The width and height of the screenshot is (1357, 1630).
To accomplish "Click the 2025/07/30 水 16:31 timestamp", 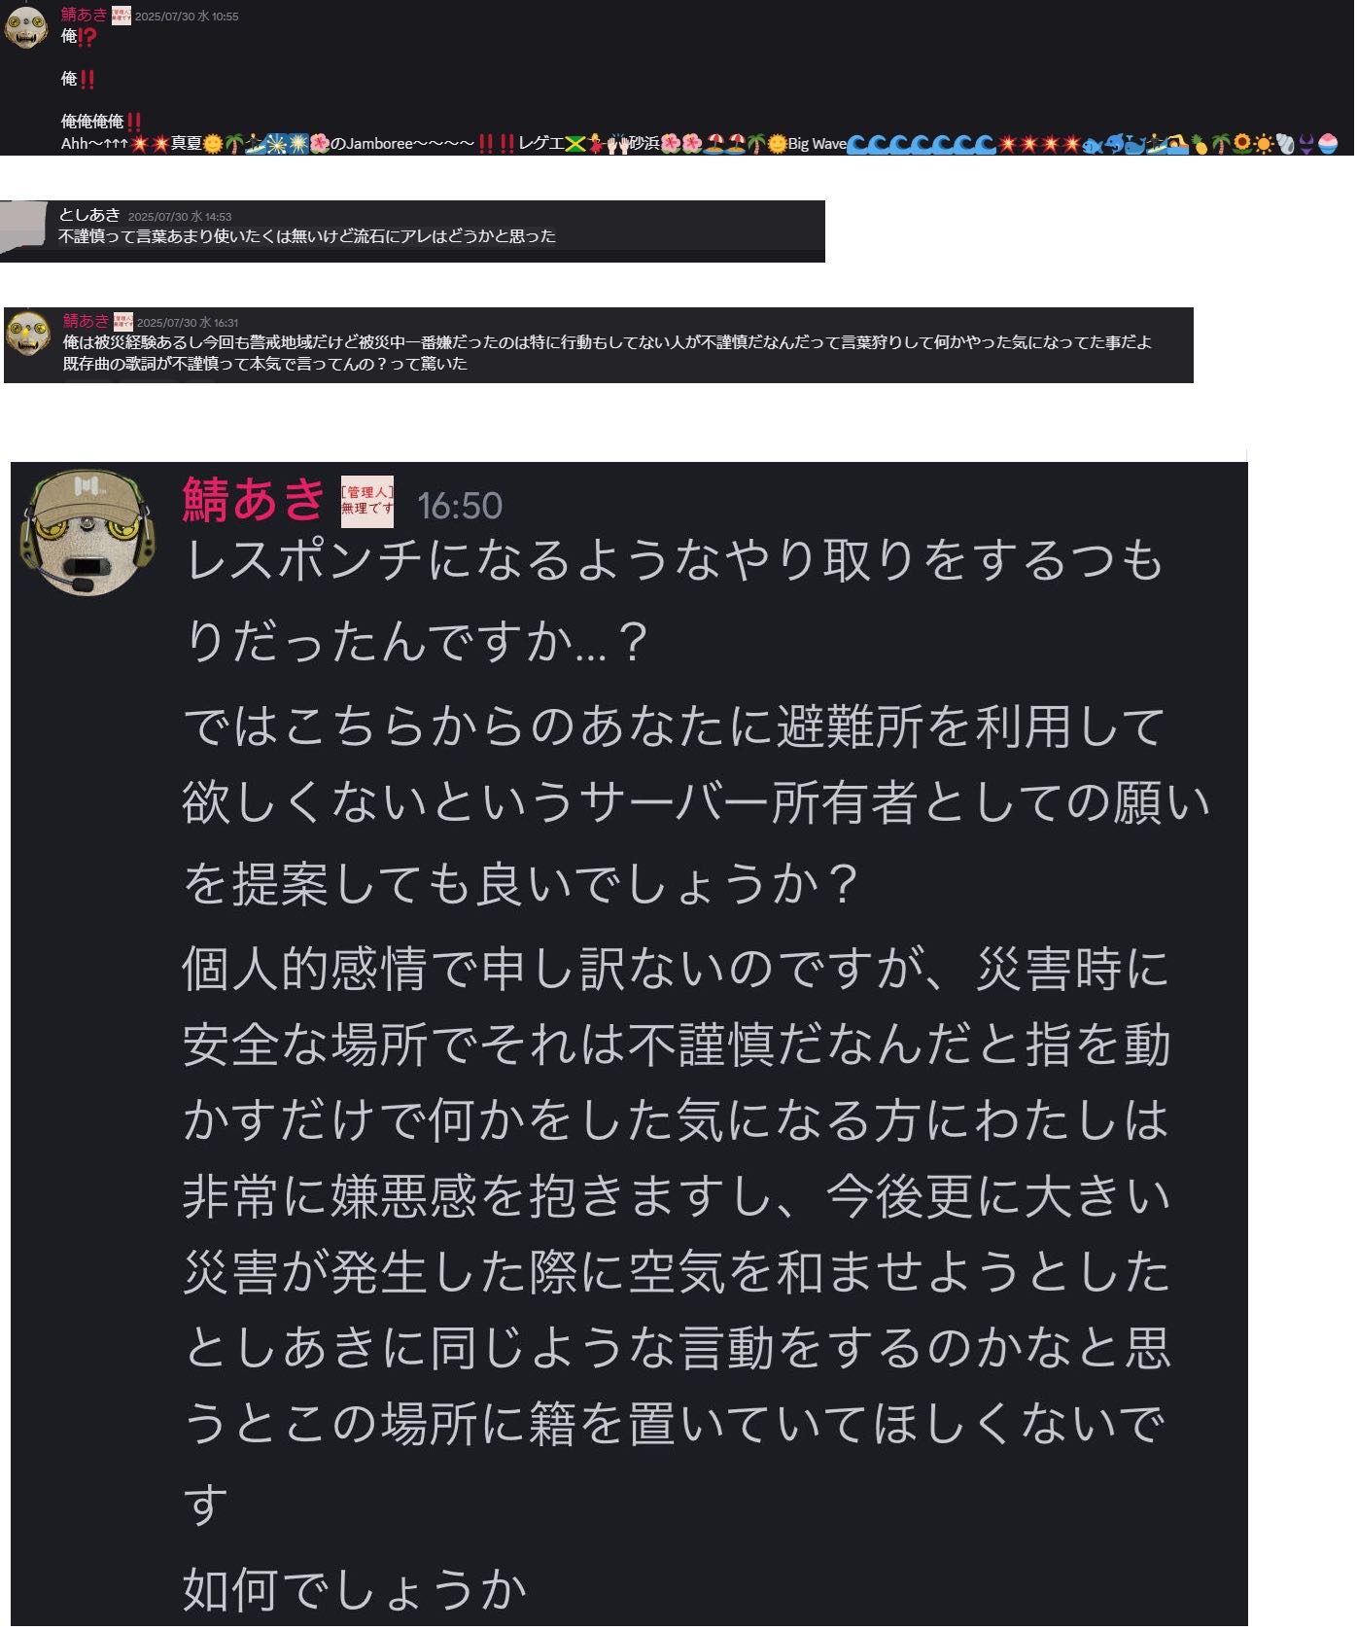I will [x=188, y=323].
